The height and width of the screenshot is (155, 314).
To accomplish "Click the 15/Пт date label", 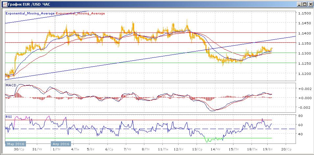I will click(234, 149).
